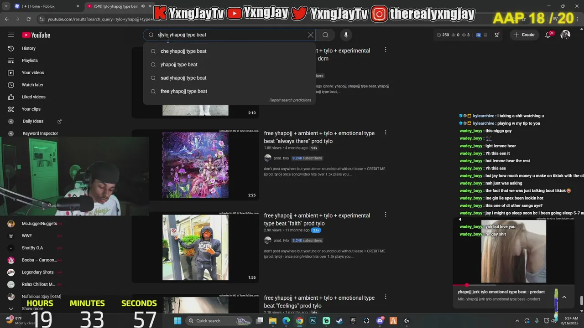The width and height of the screenshot is (584, 328).
Task: Open Watch later in sidebar
Action: (32, 85)
